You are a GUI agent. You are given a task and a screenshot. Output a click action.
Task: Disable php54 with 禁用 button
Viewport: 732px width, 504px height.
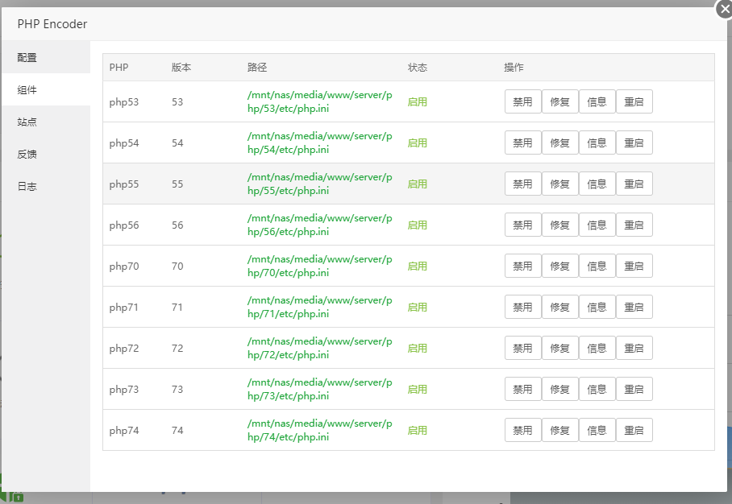pos(523,143)
